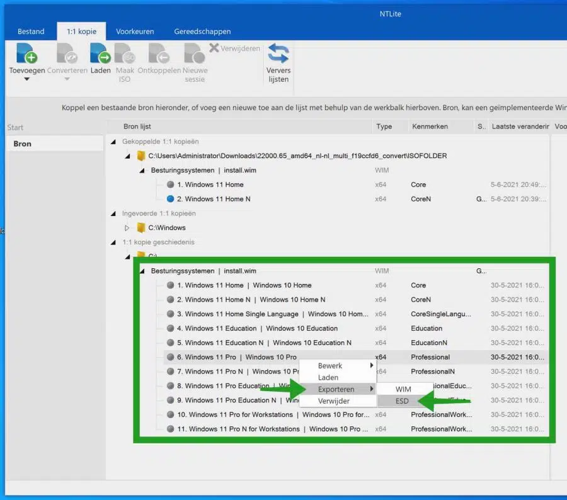This screenshot has width=567, height=500.
Task: Click the status icon of 6. Windows 11 Pro
Action: point(170,357)
